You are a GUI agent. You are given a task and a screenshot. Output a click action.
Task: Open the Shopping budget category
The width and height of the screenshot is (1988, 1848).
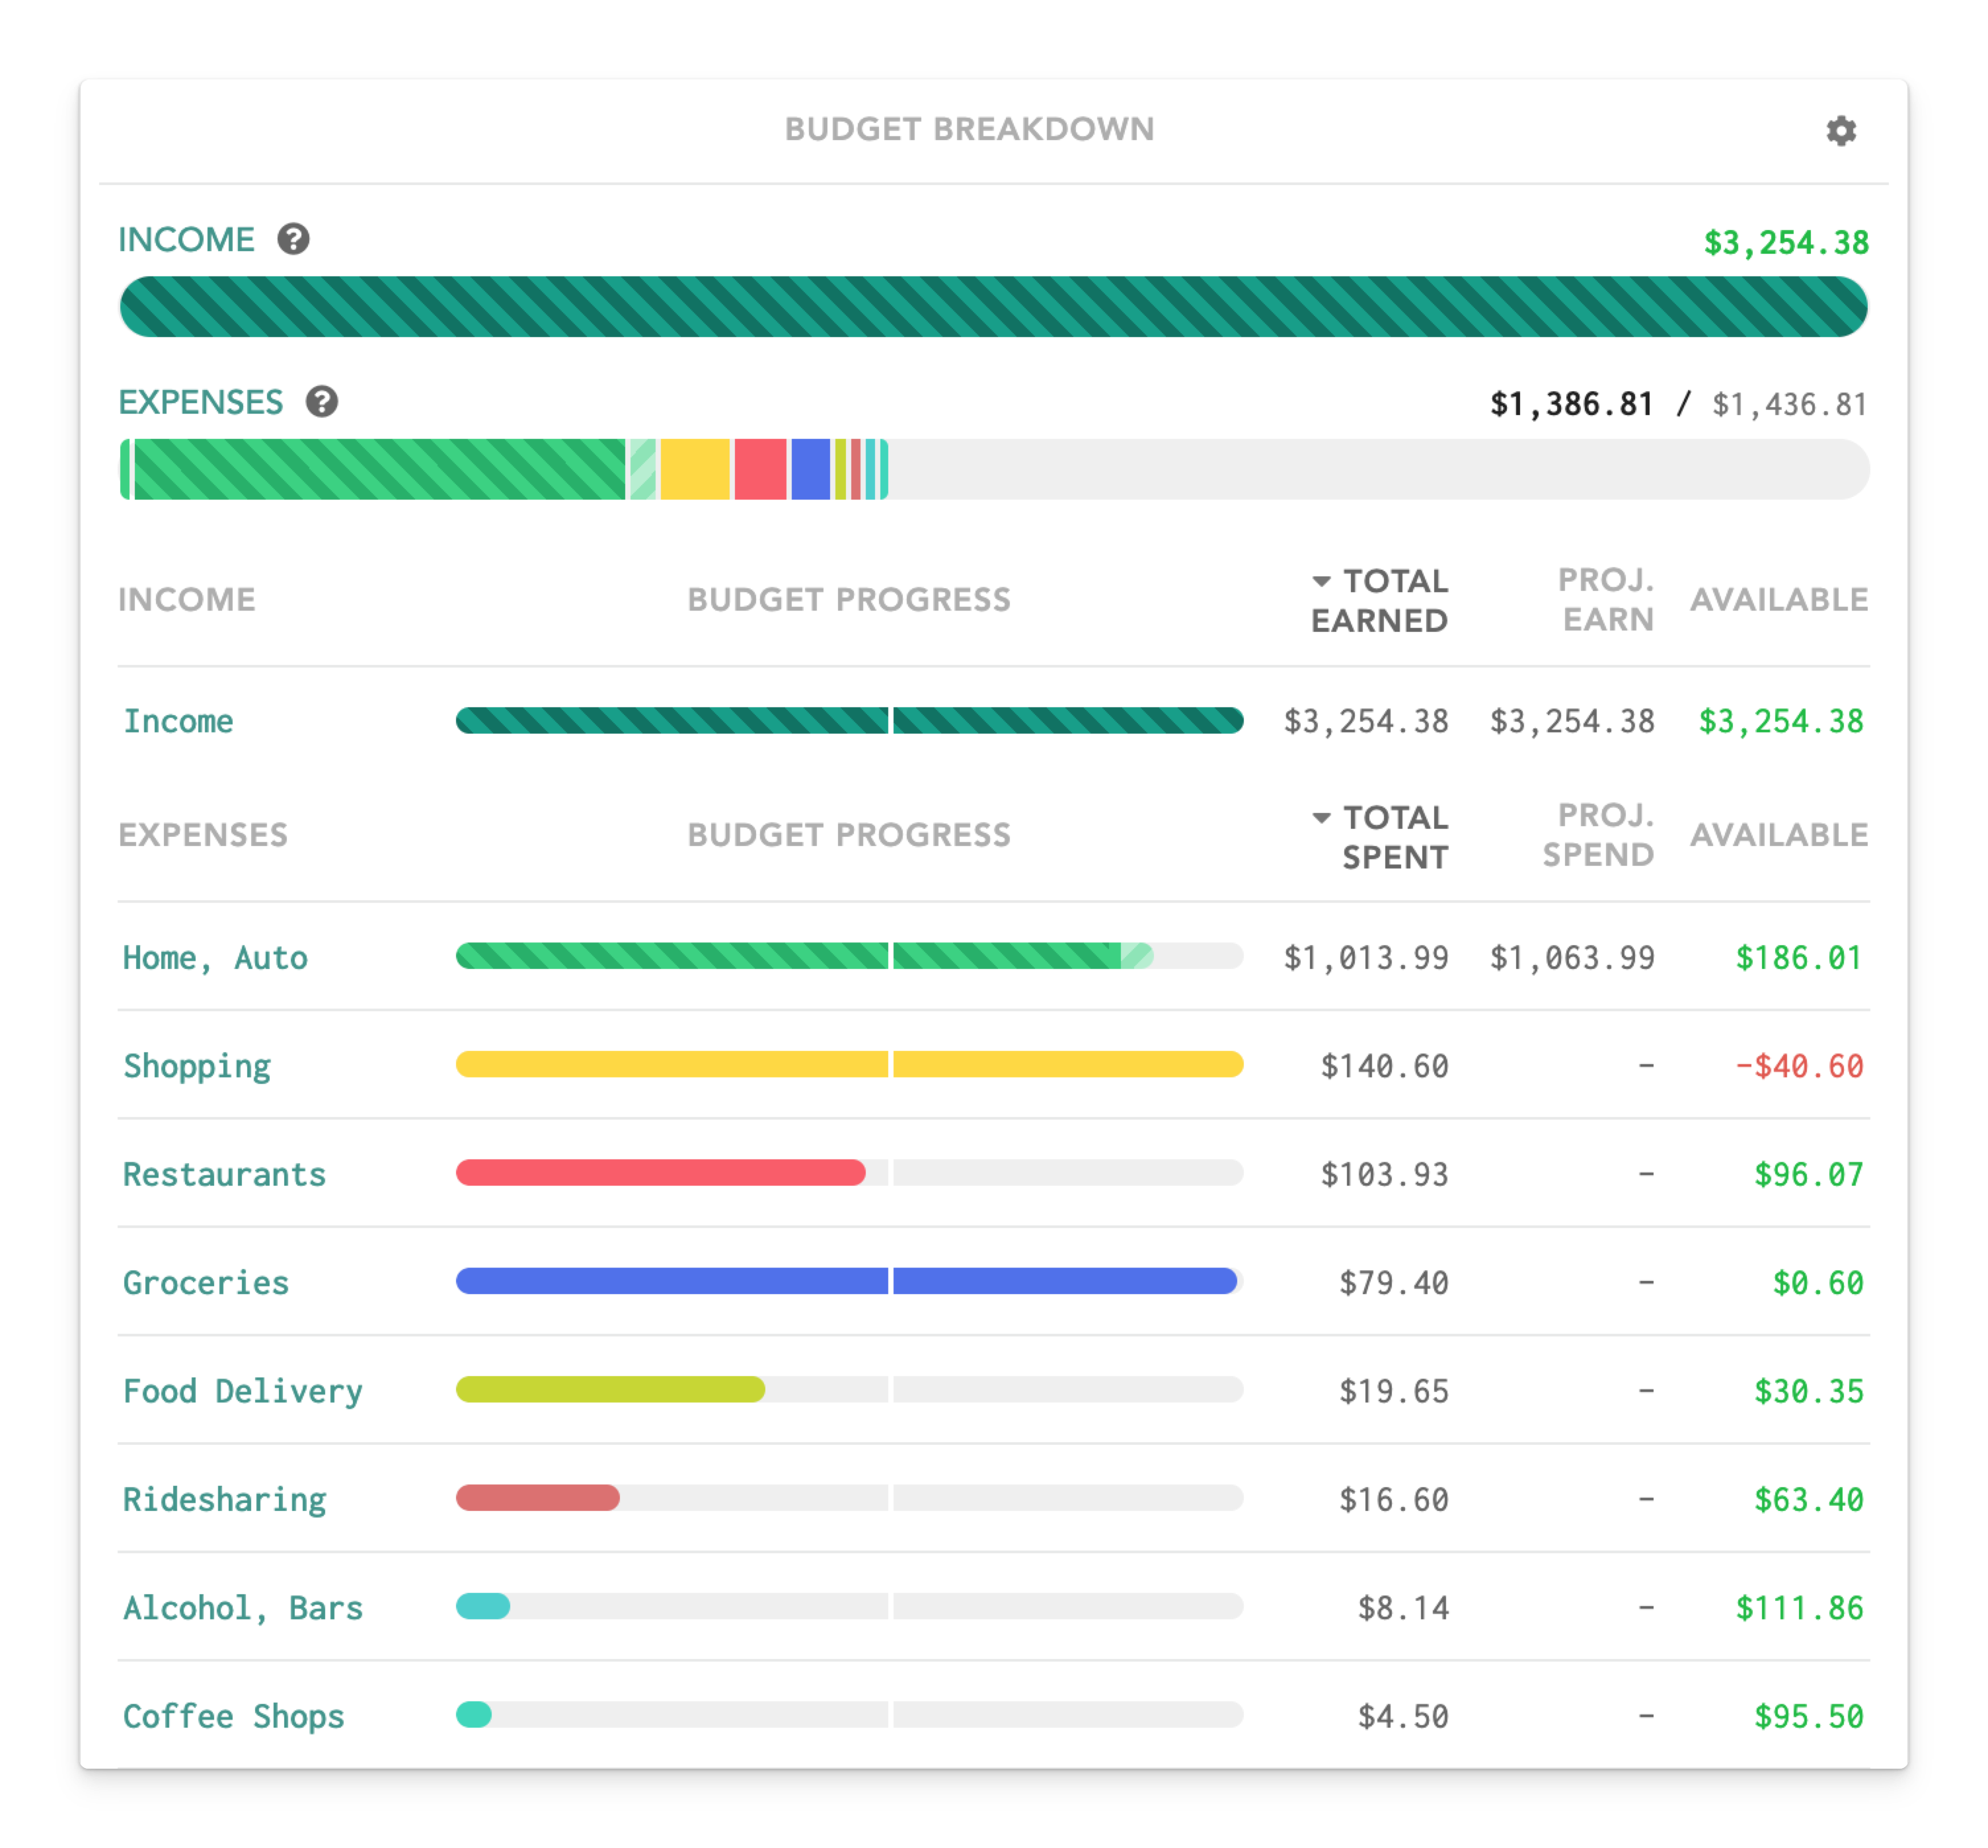[x=197, y=1066]
